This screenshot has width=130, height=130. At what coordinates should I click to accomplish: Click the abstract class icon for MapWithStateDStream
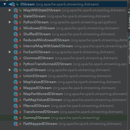[x=16, y=10]
